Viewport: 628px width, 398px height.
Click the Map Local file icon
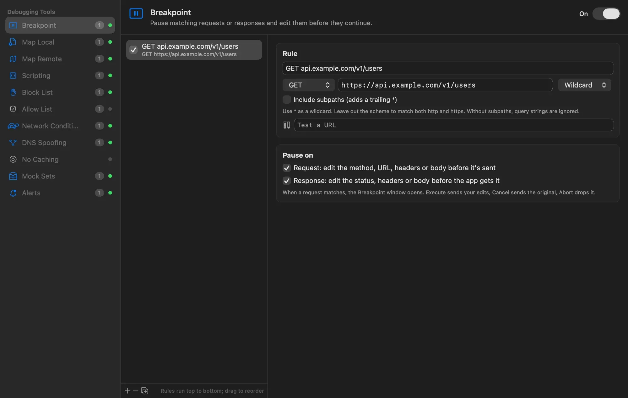[13, 42]
